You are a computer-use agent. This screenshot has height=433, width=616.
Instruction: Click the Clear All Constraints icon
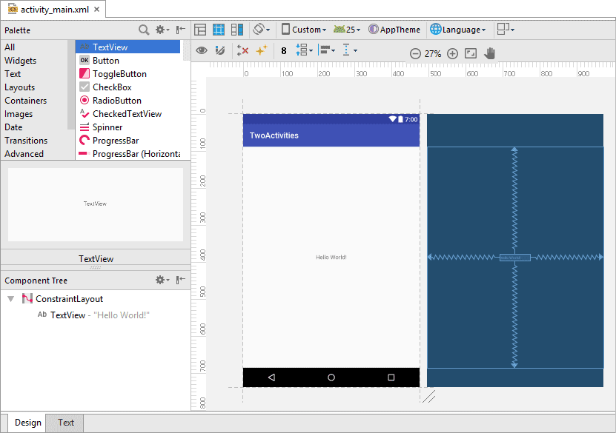(242, 51)
